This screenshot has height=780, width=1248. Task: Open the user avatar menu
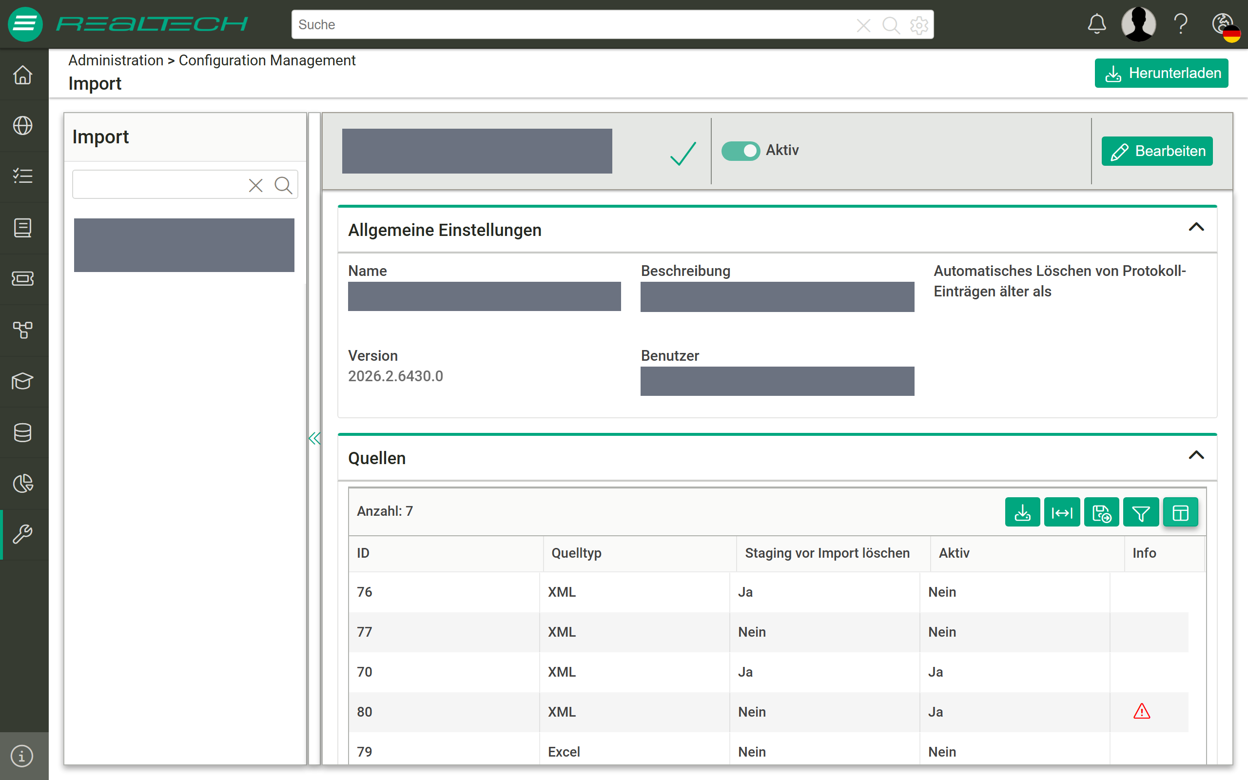pos(1138,24)
